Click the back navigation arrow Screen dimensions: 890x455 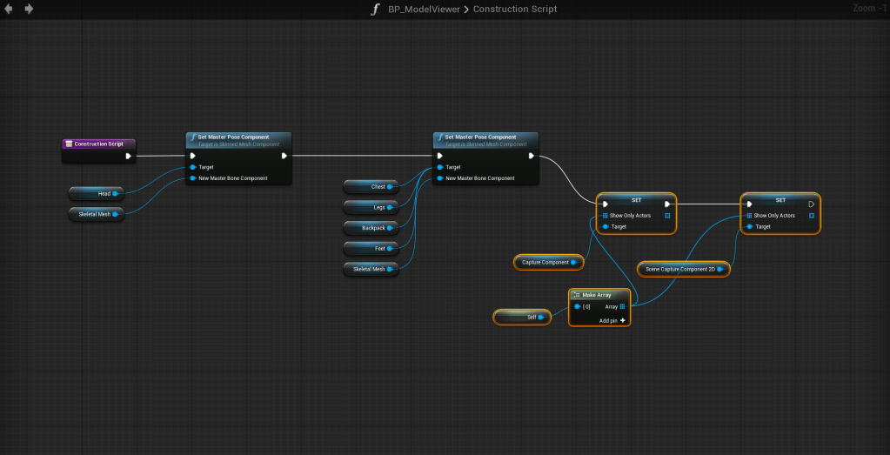point(9,9)
